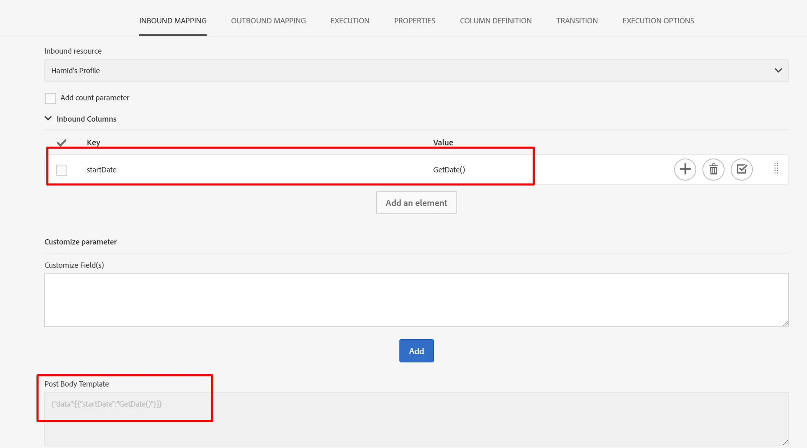Click the edit checkmark icon on startDate row
This screenshot has height=448, width=807.
[741, 169]
